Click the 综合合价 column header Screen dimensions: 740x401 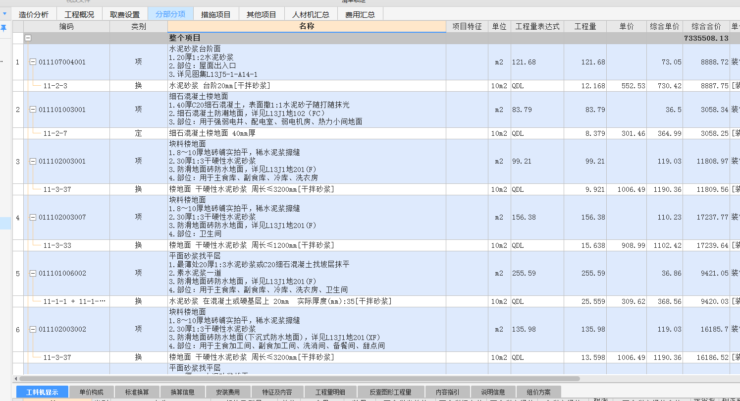[x=706, y=27]
